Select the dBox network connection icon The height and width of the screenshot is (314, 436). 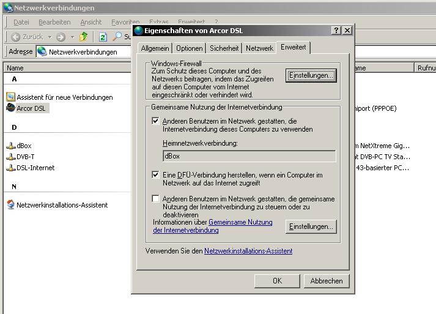(x=10, y=146)
